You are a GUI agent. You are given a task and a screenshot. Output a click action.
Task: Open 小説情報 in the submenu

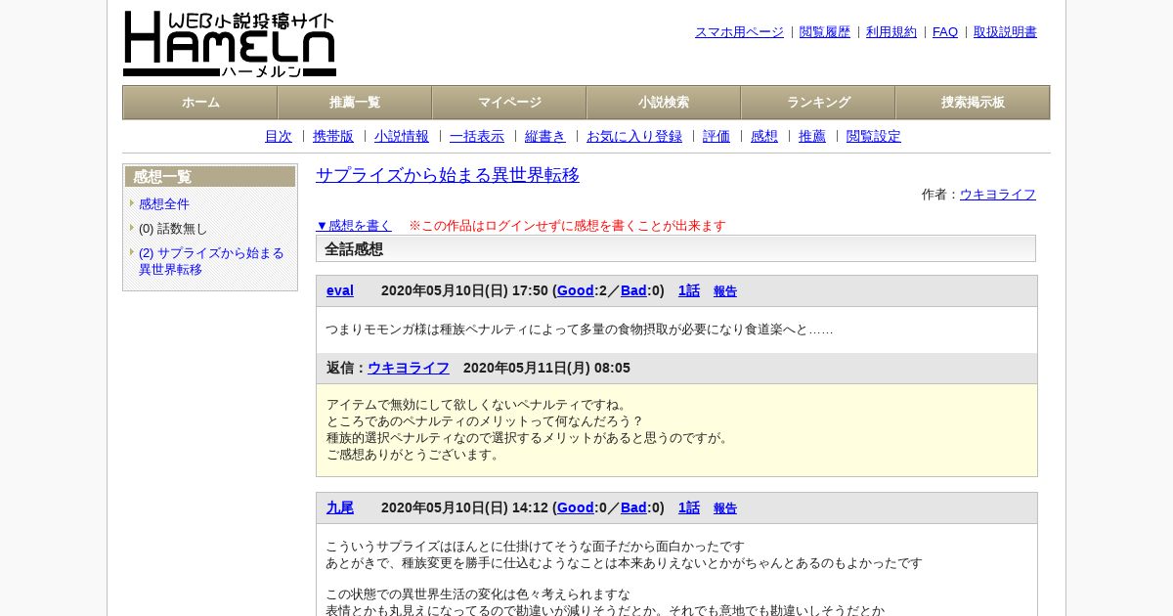pyautogui.click(x=402, y=136)
